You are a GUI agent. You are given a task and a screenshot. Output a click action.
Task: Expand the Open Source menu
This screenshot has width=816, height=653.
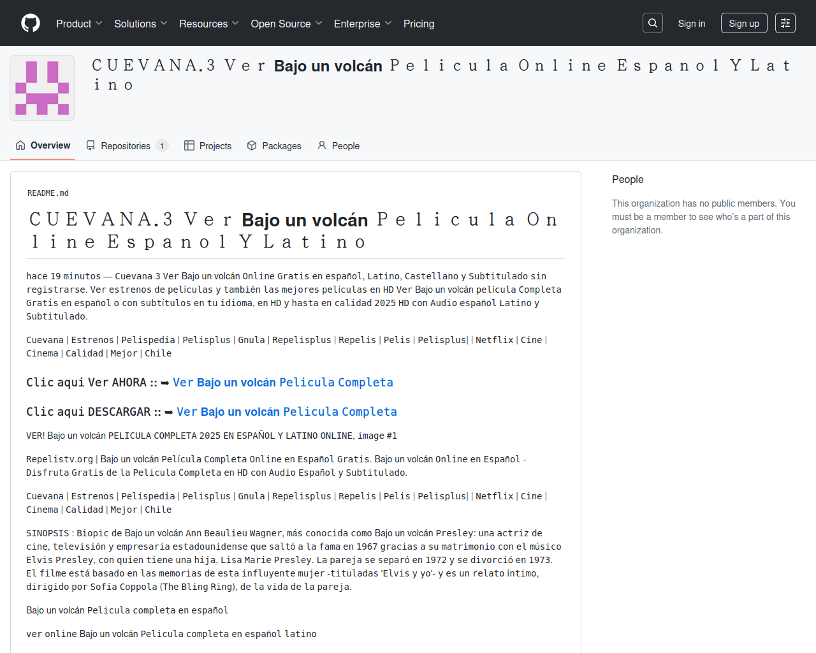coord(287,24)
